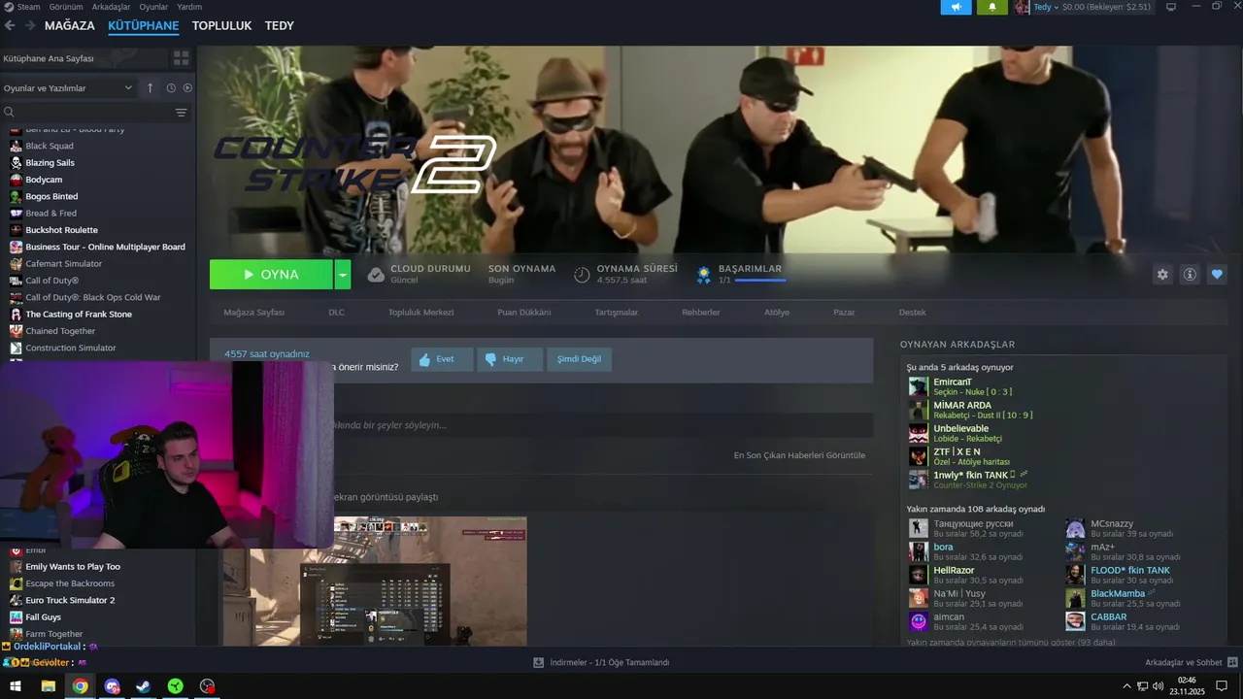Click the back navigation arrow
The width and height of the screenshot is (1243, 699).
tap(10, 25)
